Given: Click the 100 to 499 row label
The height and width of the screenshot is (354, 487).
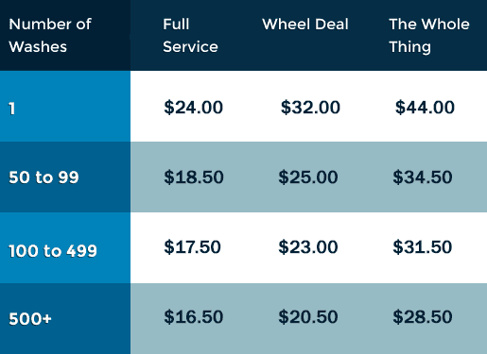Looking at the screenshot, I should pos(53,251).
